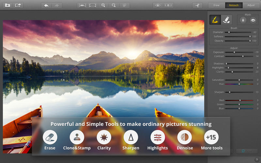Adjust the brush Opacity slider

click(x=238, y=41)
